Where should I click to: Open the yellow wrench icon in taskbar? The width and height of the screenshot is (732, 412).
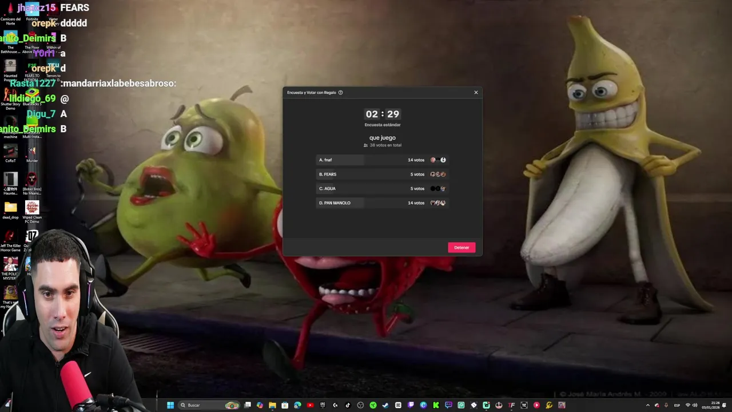point(549,405)
